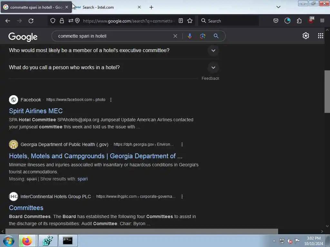Bookmark this page with the star
The height and width of the screenshot is (247, 330).
pyautogui.click(x=190, y=21)
